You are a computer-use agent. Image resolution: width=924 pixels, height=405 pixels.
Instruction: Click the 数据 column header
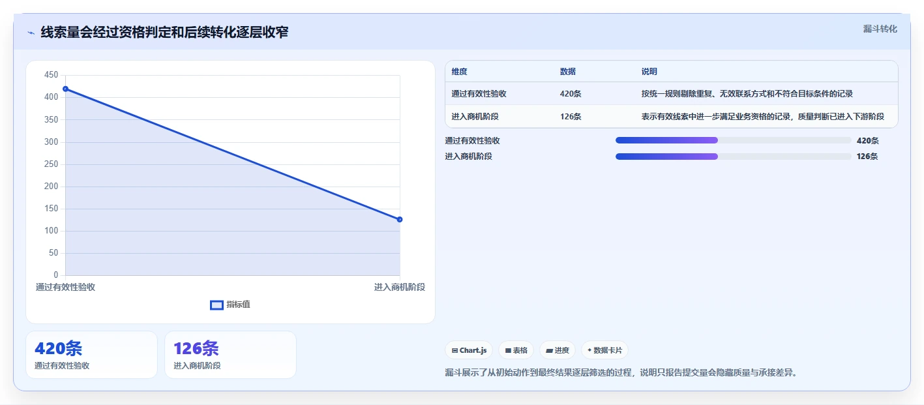[x=567, y=72]
